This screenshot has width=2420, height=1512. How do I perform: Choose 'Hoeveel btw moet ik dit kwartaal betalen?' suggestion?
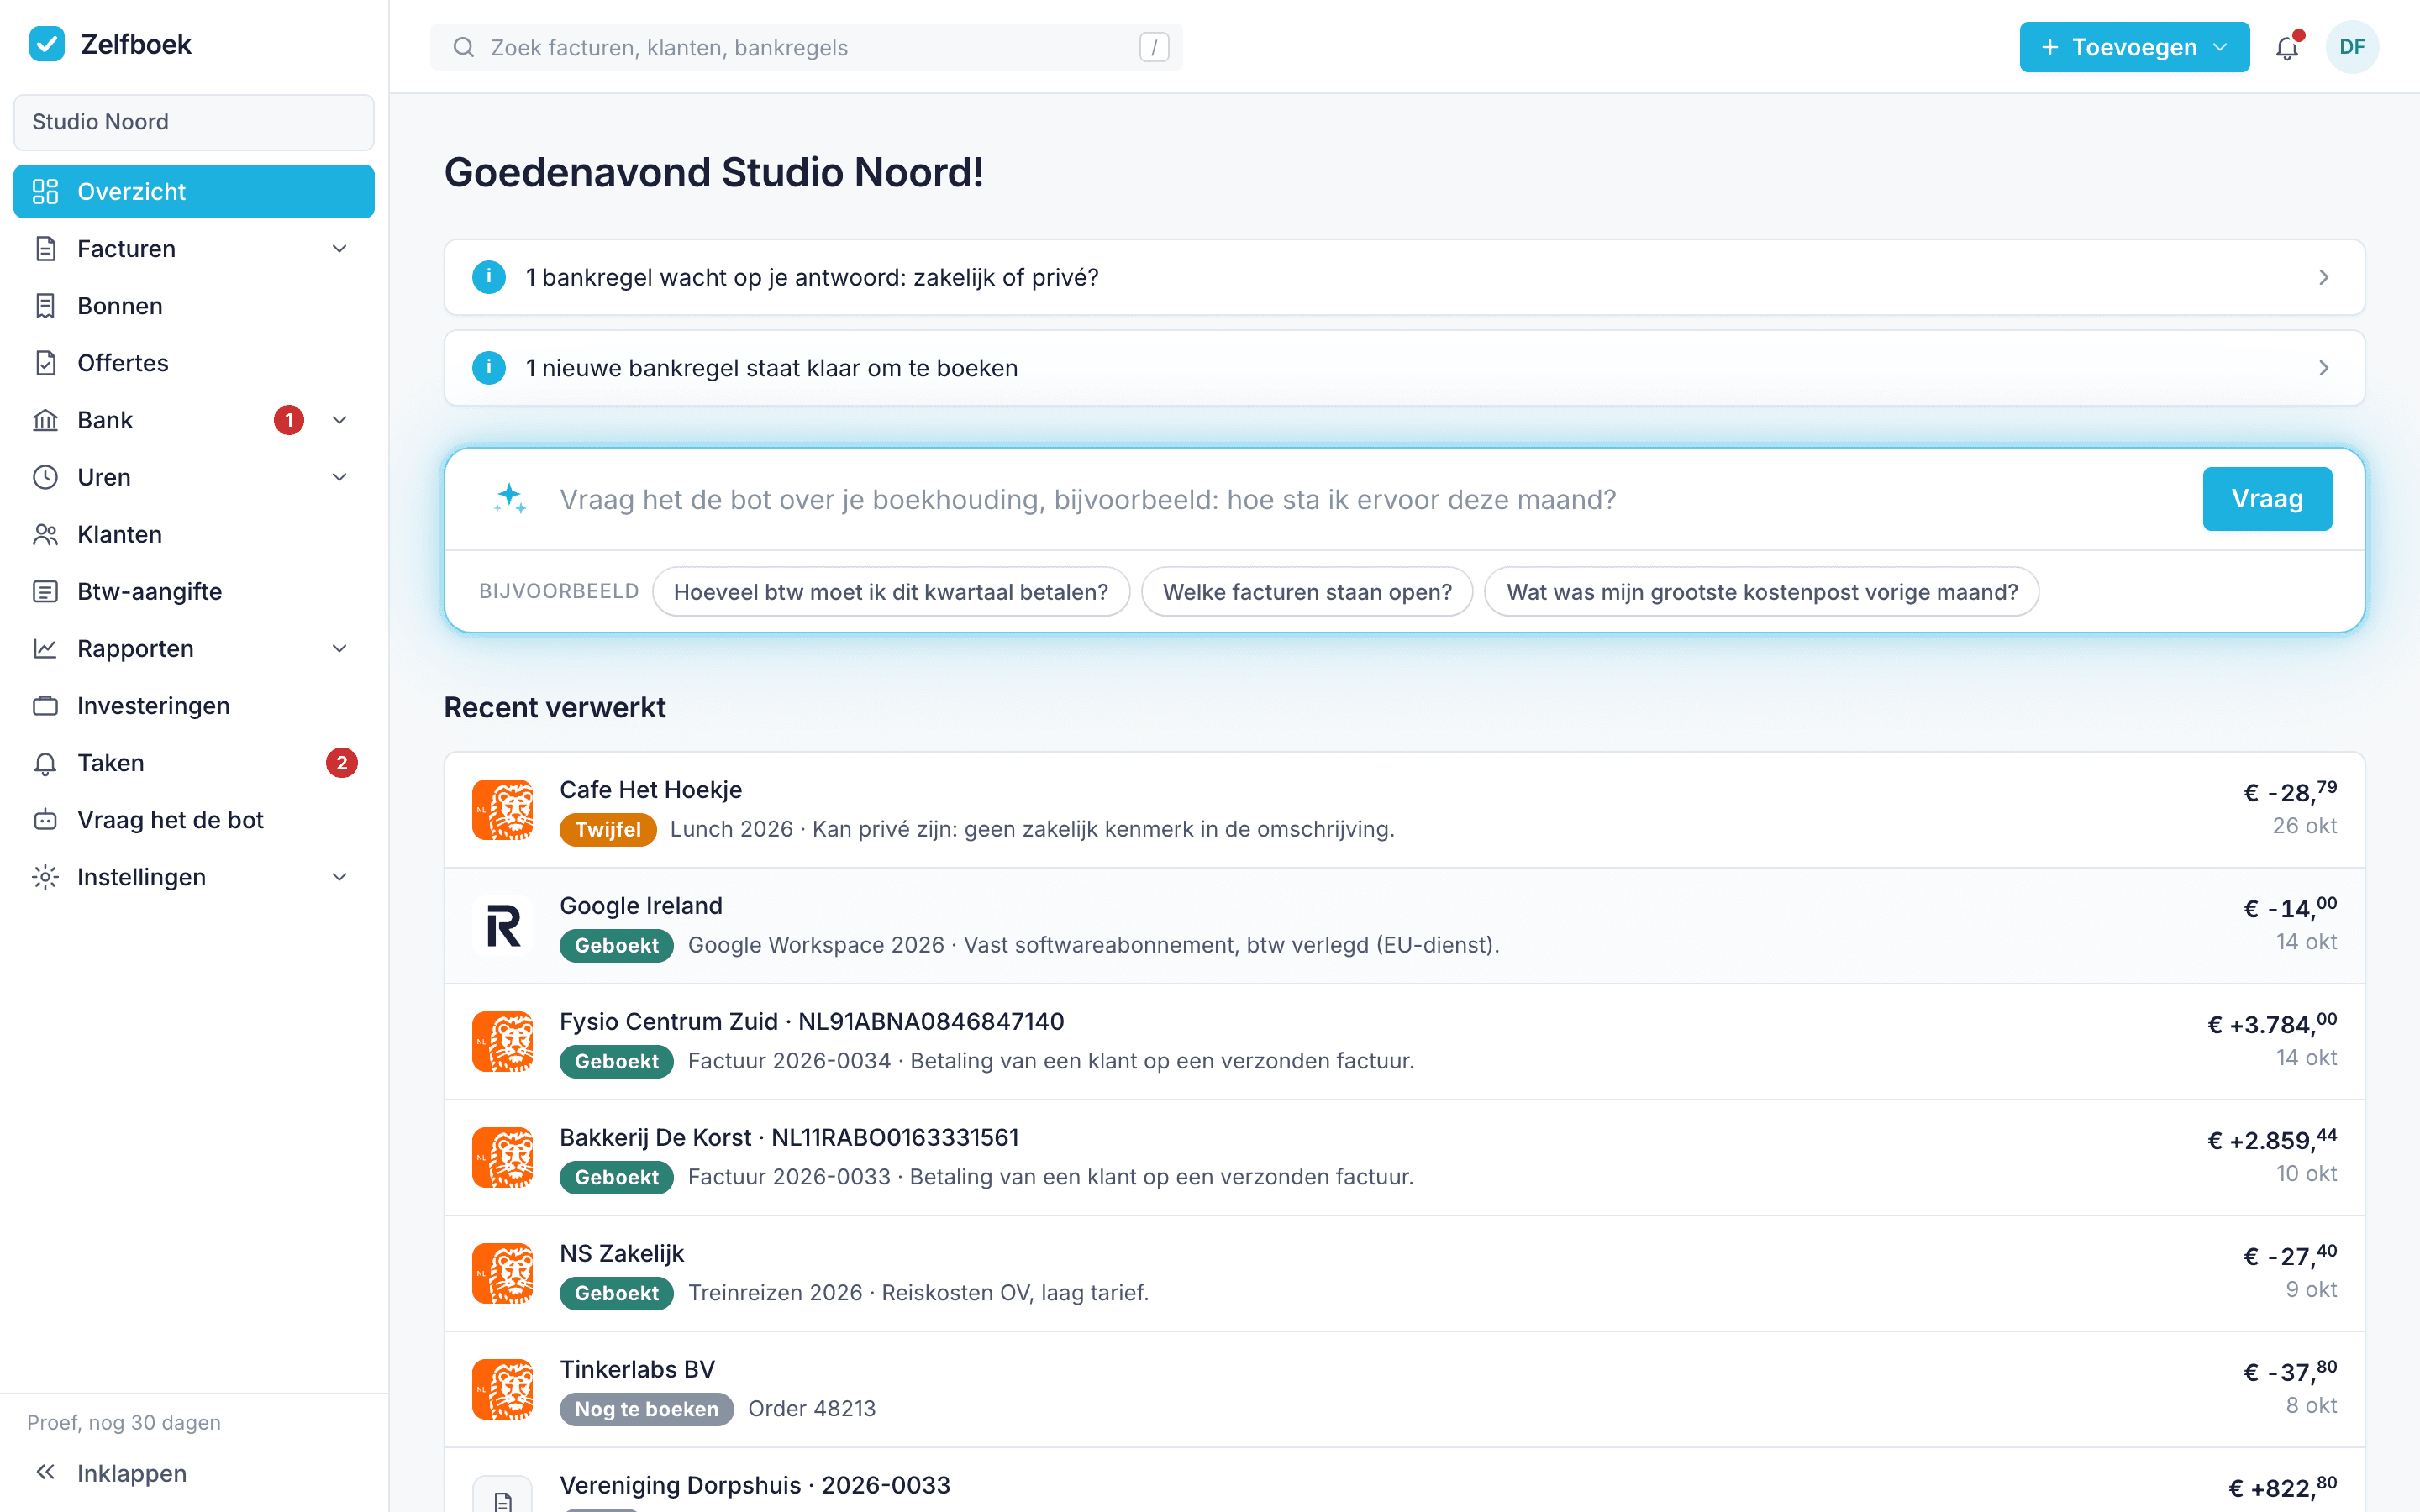891,592
